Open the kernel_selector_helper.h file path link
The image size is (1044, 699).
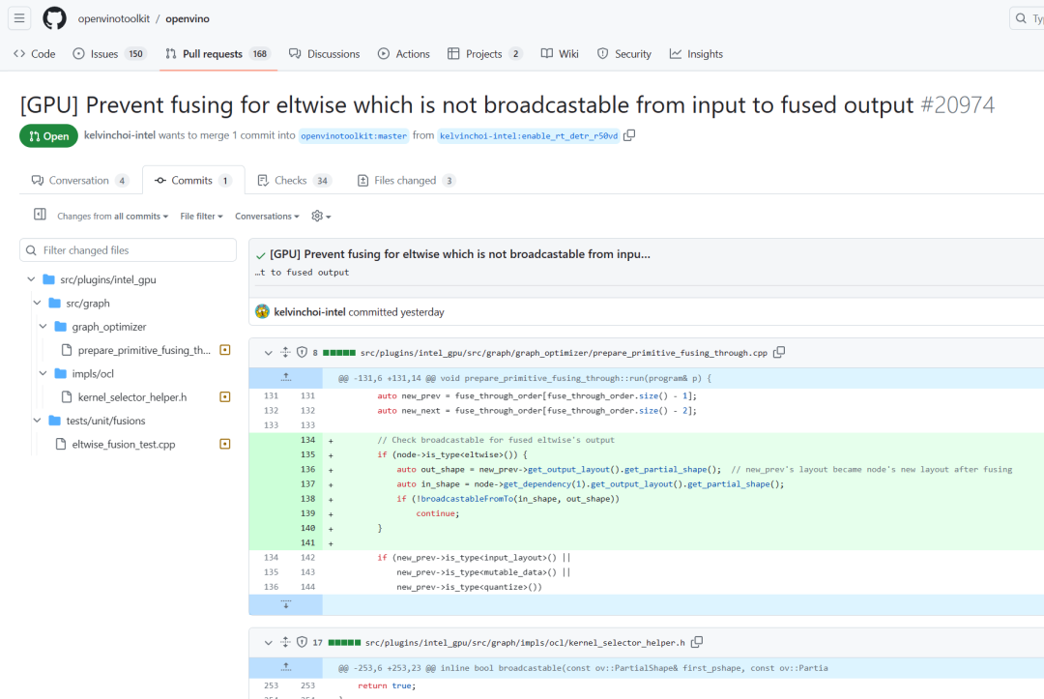(x=525, y=643)
